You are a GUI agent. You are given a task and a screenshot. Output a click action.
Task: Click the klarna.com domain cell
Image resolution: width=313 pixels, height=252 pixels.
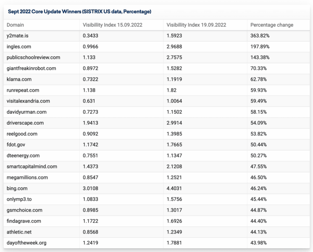[x=19, y=79]
